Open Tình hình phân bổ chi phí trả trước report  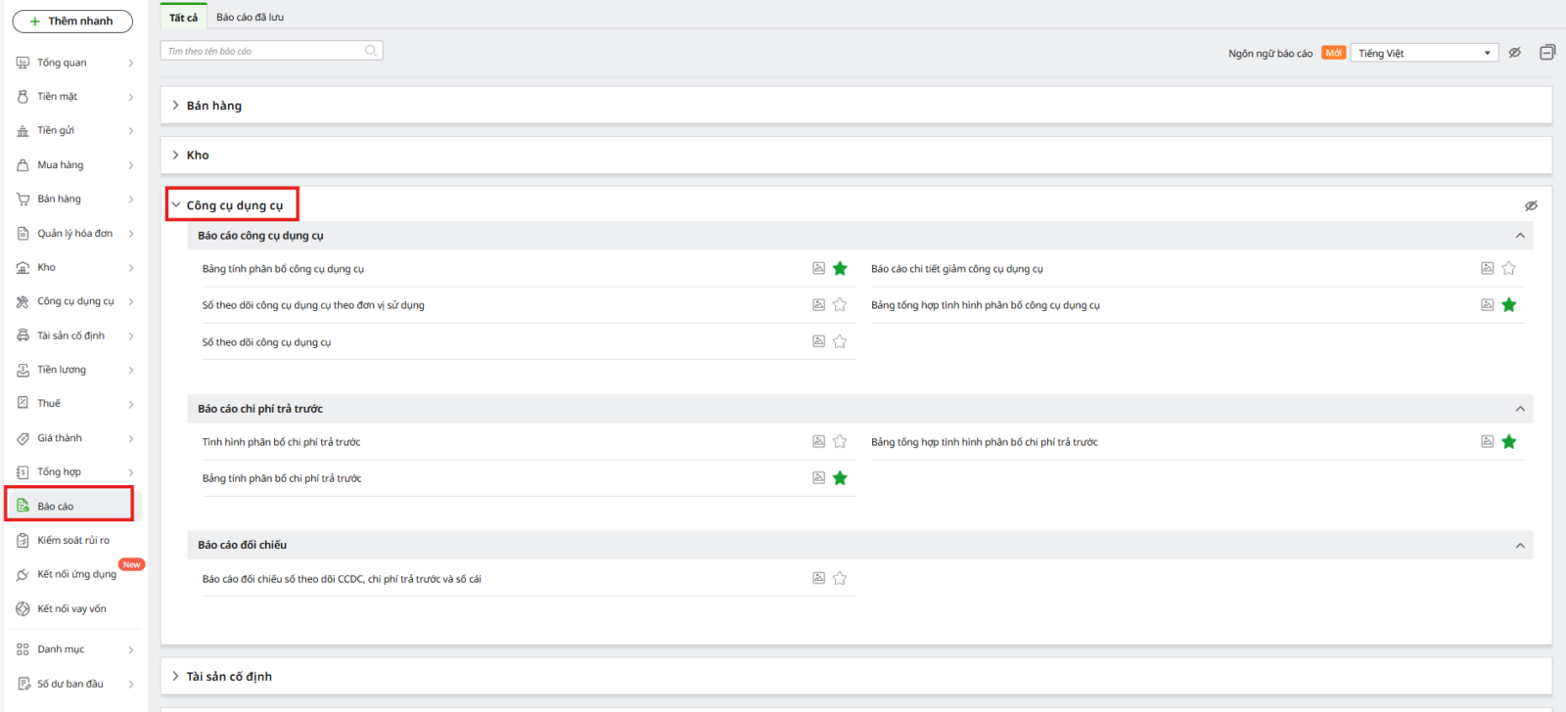click(281, 442)
